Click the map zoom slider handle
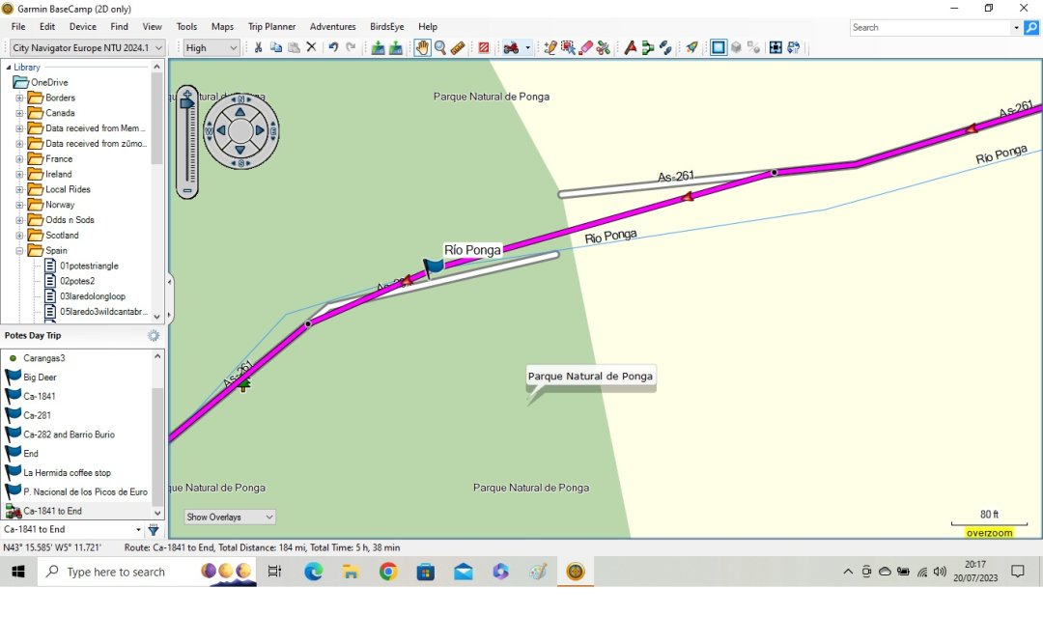1043x644 pixels. pos(187,102)
